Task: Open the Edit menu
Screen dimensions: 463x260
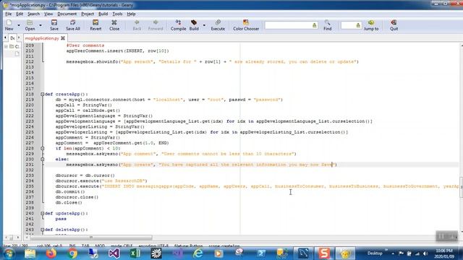Action: click(20, 14)
